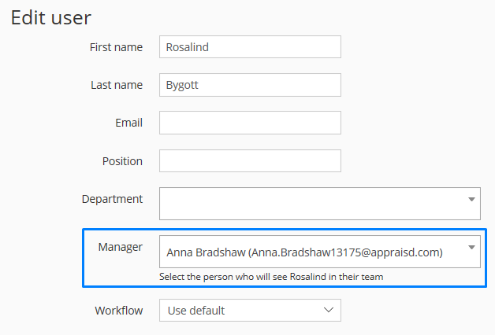Click the 'Email' label
Viewport: 495px width, 335px height.
(x=128, y=123)
